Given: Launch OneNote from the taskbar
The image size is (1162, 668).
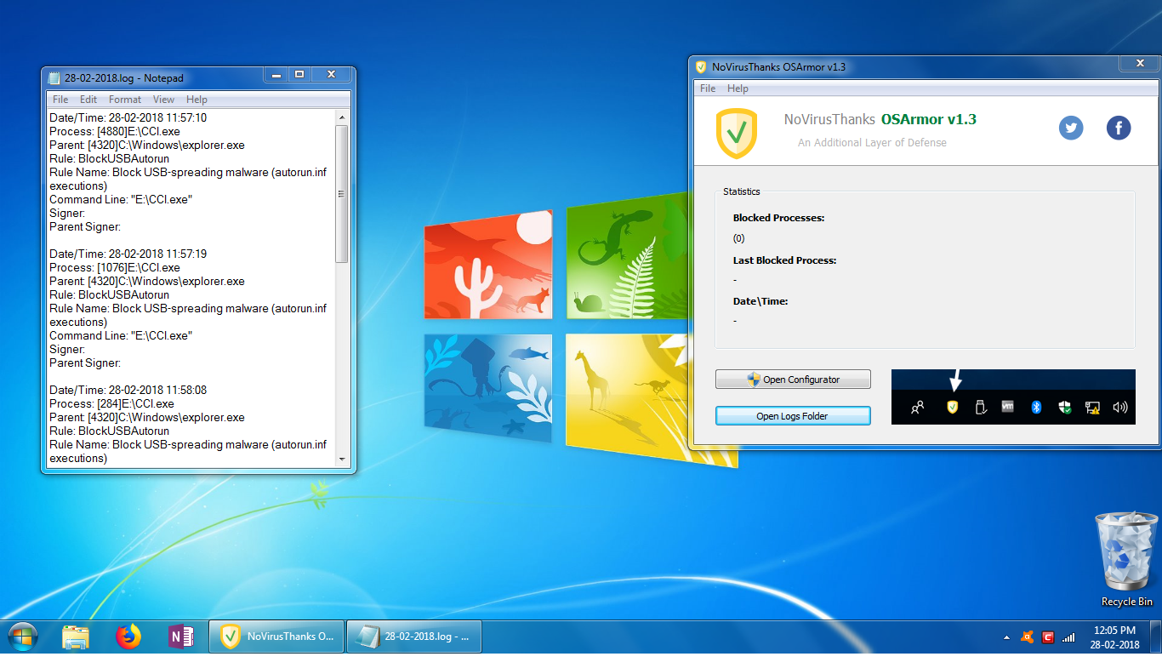Looking at the screenshot, I should pyautogui.click(x=180, y=637).
